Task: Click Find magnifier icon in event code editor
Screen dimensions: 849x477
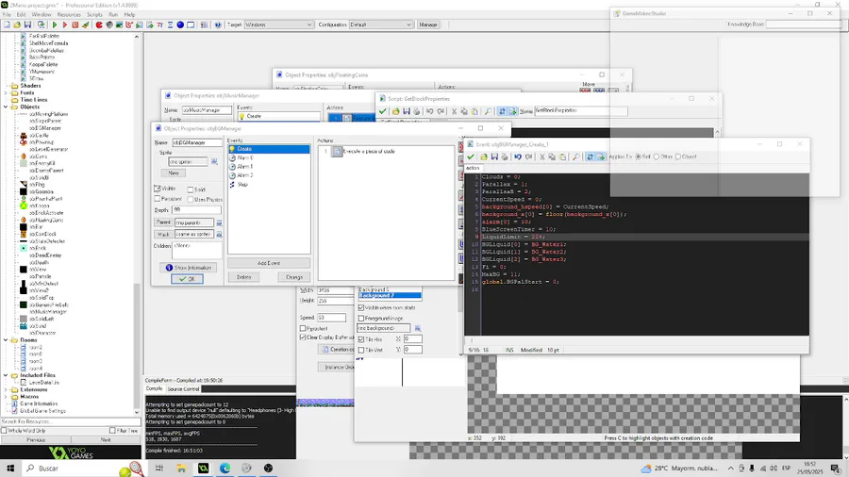Action: point(576,156)
